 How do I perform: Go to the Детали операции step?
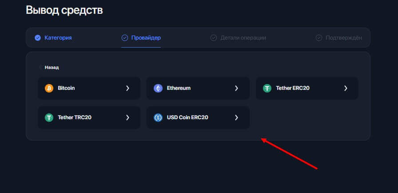(x=243, y=38)
